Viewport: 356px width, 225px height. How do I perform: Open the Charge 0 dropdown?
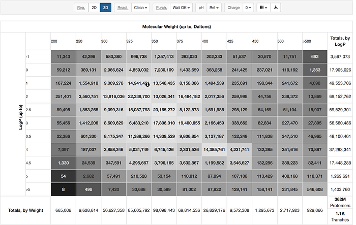tap(248, 8)
